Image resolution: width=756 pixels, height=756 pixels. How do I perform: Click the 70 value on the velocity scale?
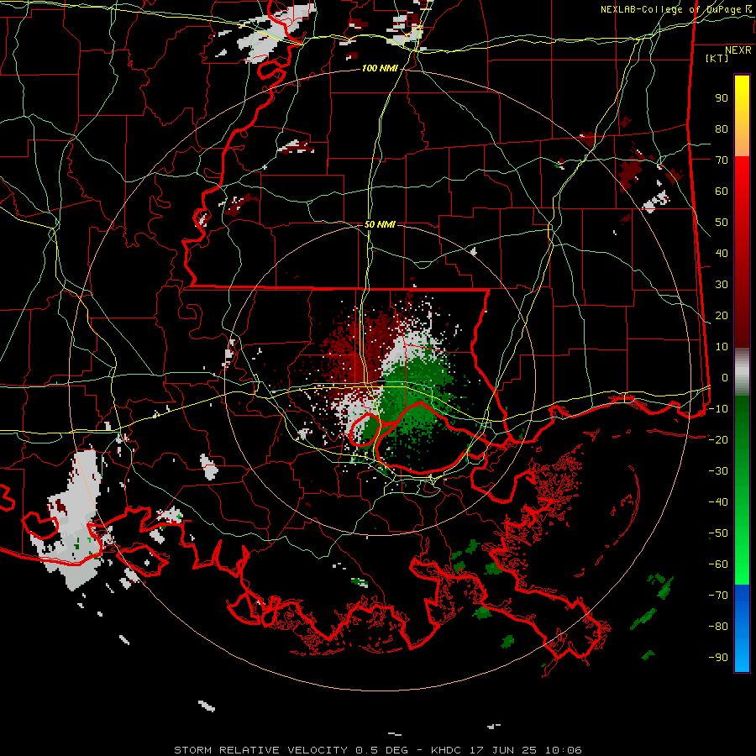click(x=722, y=160)
